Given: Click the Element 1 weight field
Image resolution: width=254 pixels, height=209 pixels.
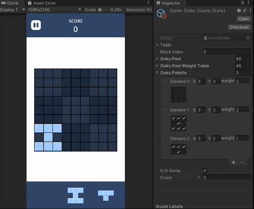Looking at the screenshot, I should click(x=242, y=109).
